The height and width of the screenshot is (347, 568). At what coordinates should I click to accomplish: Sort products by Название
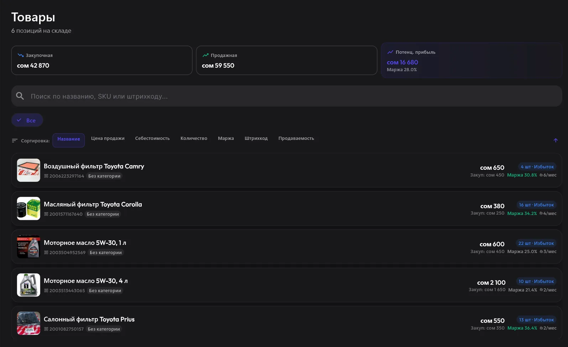69,140
